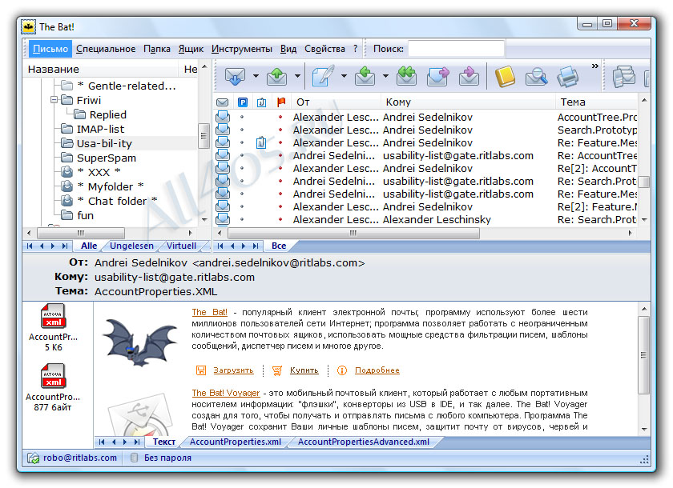Viewport: 673px width, 488px height.
Task: Click the print message icon
Action: pyautogui.click(x=568, y=77)
